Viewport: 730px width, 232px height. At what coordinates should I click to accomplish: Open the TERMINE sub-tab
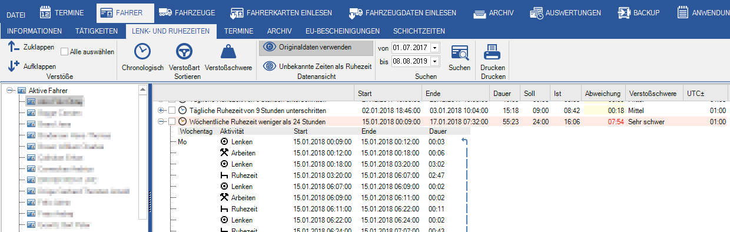[x=239, y=31]
